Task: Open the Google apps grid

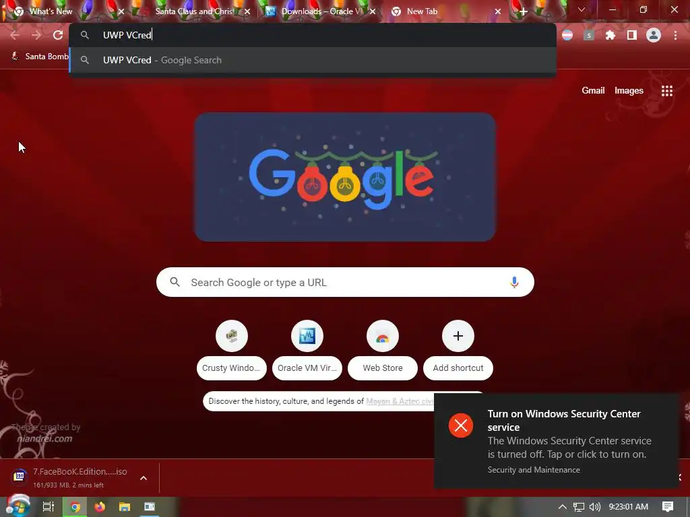Action: pyautogui.click(x=666, y=91)
